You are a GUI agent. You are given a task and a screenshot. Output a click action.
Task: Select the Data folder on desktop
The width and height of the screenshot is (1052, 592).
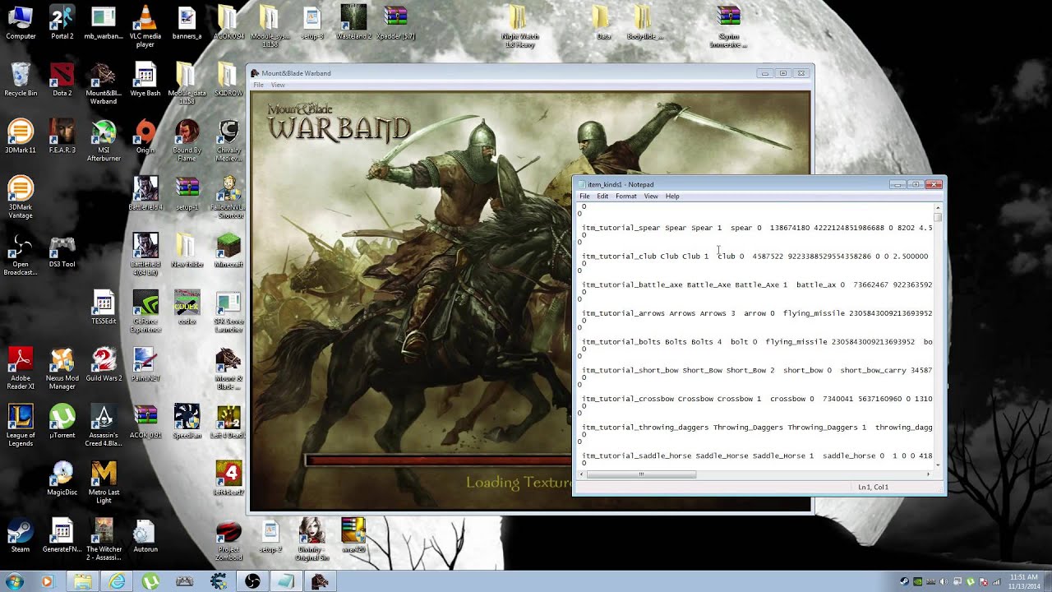(x=603, y=22)
